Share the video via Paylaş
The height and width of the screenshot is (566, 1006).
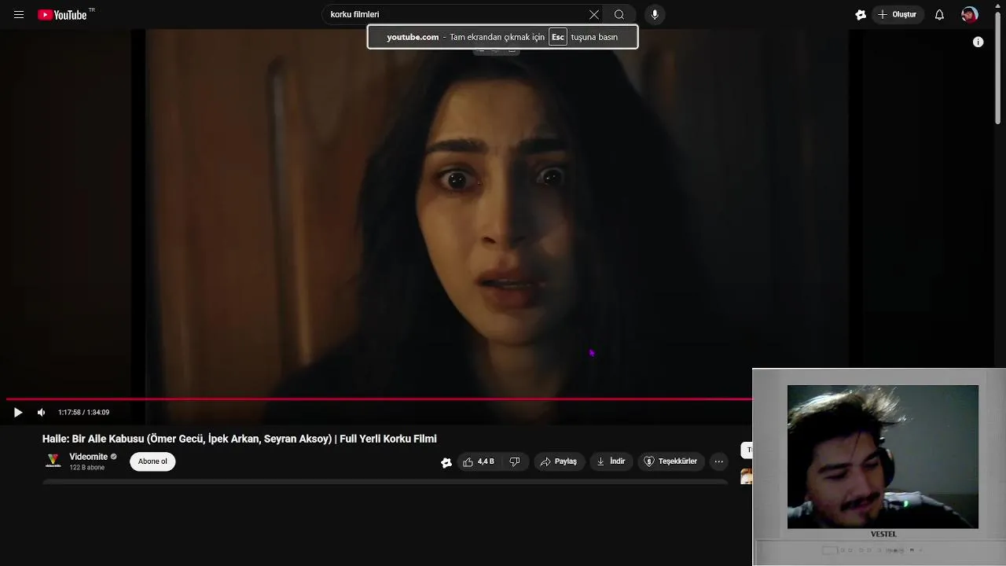[559, 461]
